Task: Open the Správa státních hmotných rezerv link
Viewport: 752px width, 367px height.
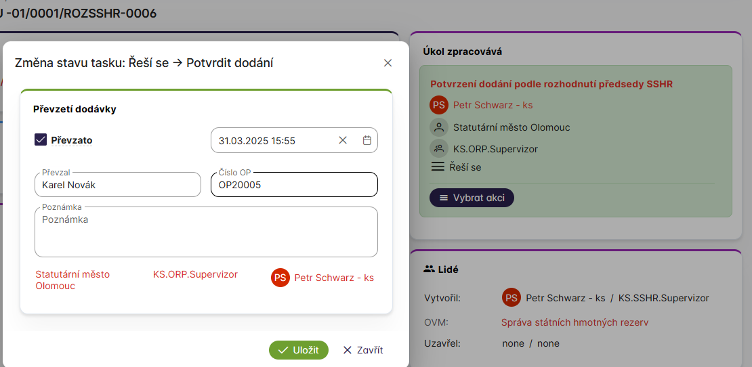Action: 575,322
